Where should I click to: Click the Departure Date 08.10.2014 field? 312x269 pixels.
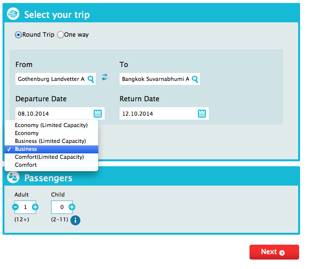(x=60, y=114)
